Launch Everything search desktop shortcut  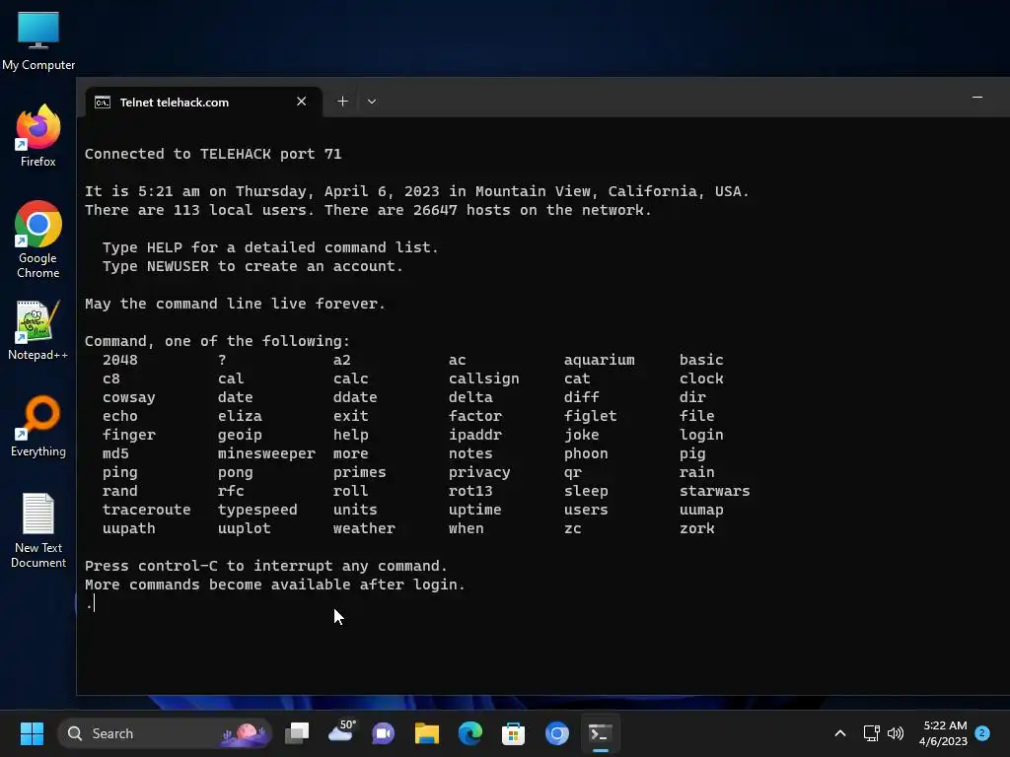point(38,426)
